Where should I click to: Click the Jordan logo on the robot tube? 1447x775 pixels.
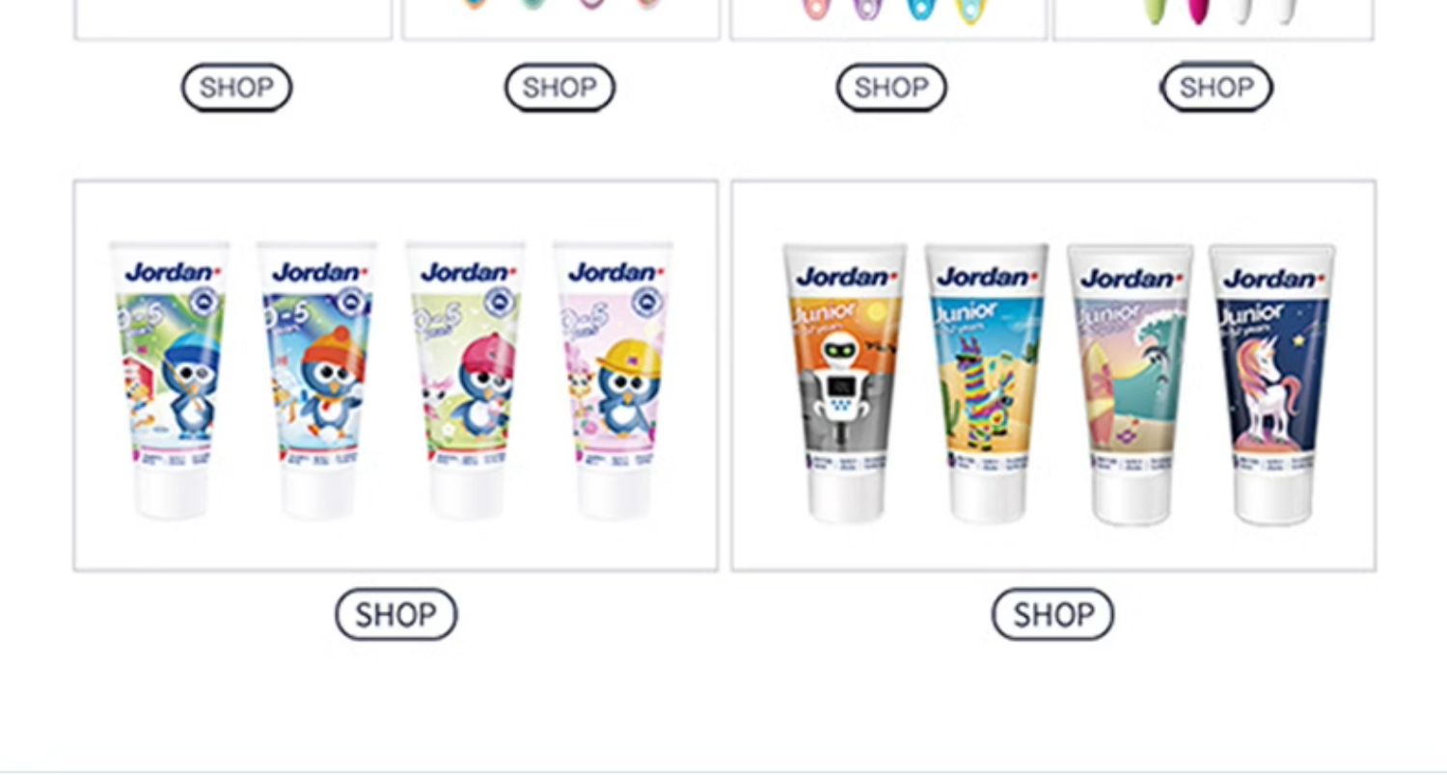tap(846, 278)
